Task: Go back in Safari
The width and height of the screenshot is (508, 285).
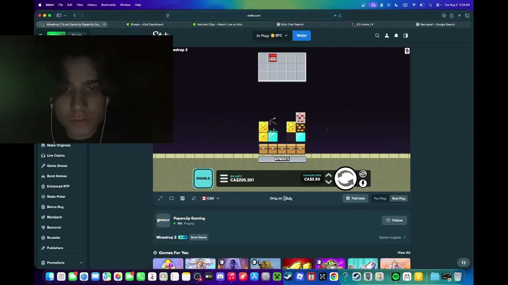Action: pos(75,15)
